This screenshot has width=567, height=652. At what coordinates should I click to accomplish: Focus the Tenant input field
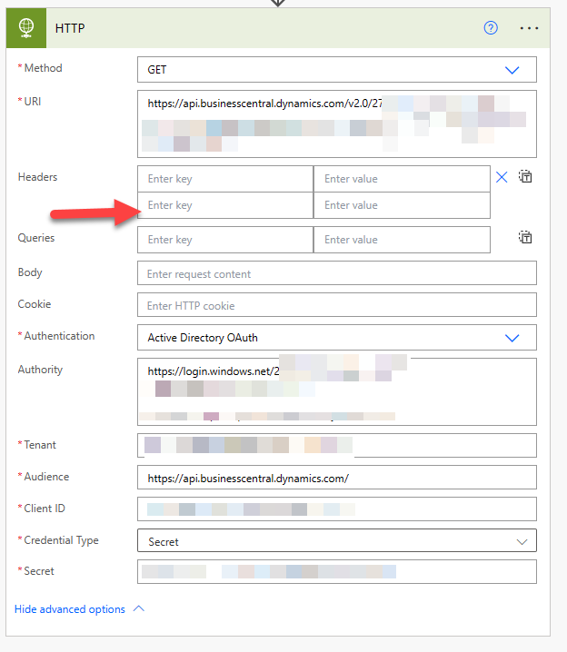(x=337, y=445)
